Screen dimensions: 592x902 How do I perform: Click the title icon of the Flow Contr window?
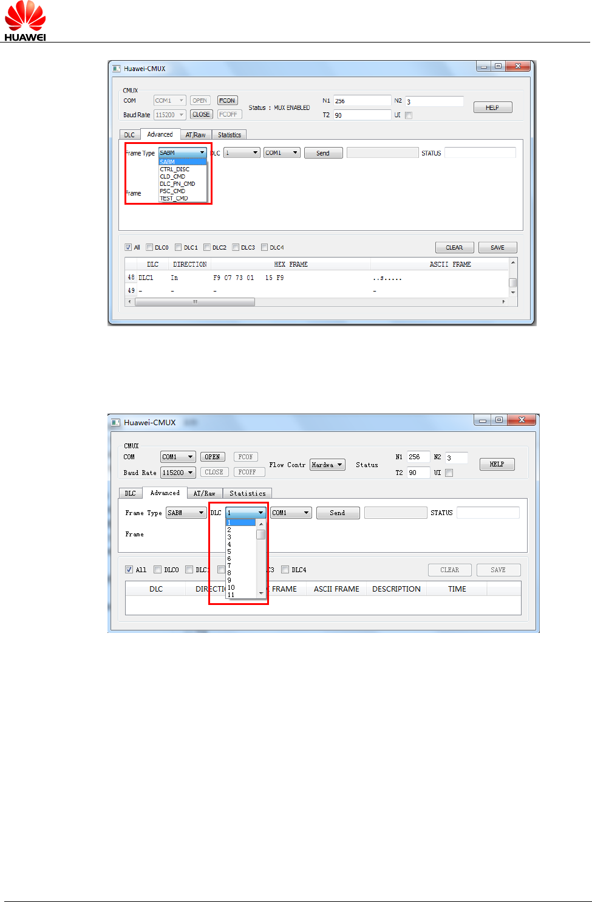coord(117,423)
